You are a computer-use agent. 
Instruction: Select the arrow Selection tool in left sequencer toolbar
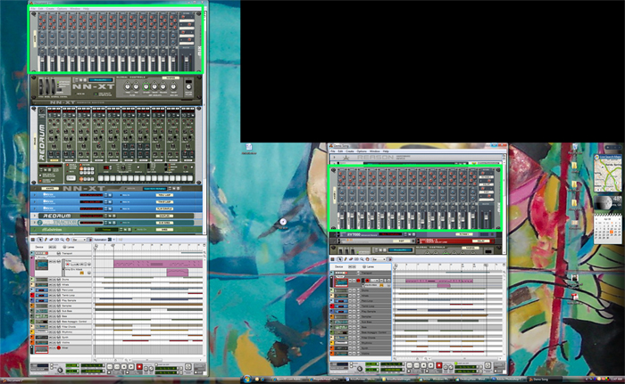40,240
